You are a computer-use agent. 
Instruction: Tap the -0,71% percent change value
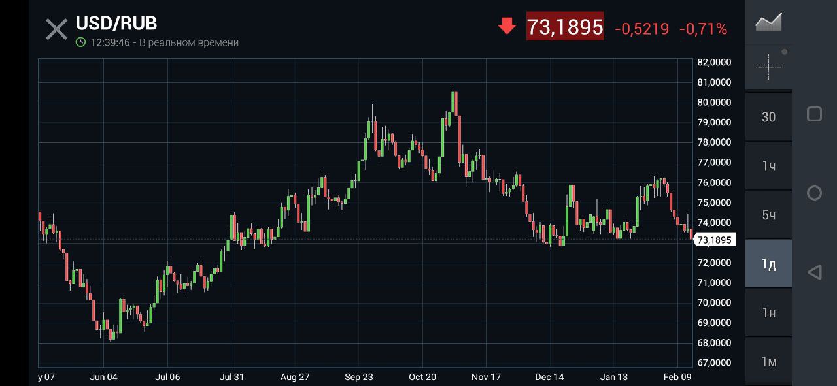(x=703, y=29)
